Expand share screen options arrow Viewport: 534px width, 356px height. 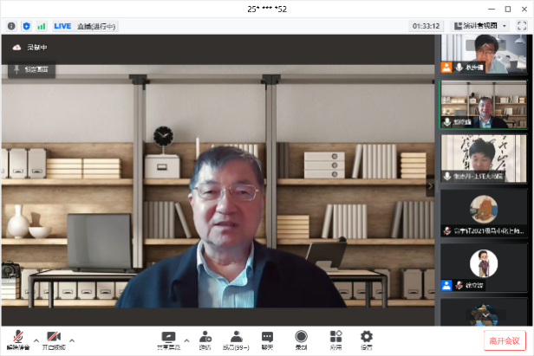(x=186, y=340)
